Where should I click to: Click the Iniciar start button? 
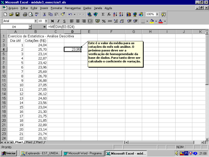pos(9,153)
